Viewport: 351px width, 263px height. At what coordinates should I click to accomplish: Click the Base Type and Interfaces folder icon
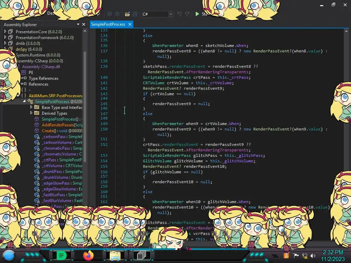pyautogui.click(x=37, y=107)
